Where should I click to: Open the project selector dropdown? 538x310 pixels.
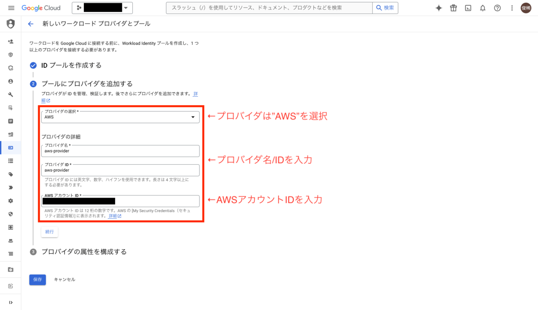click(102, 8)
